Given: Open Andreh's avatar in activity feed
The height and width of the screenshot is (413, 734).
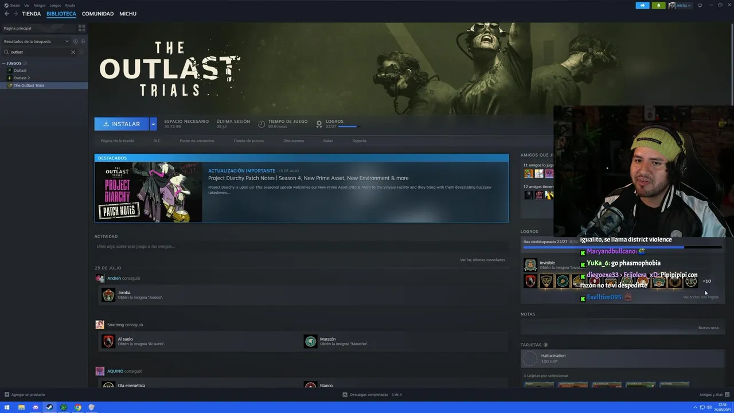Looking at the screenshot, I should click(100, 278).
